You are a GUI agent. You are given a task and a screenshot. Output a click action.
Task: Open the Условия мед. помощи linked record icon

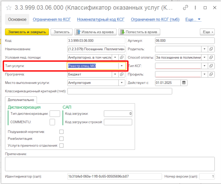122,57
